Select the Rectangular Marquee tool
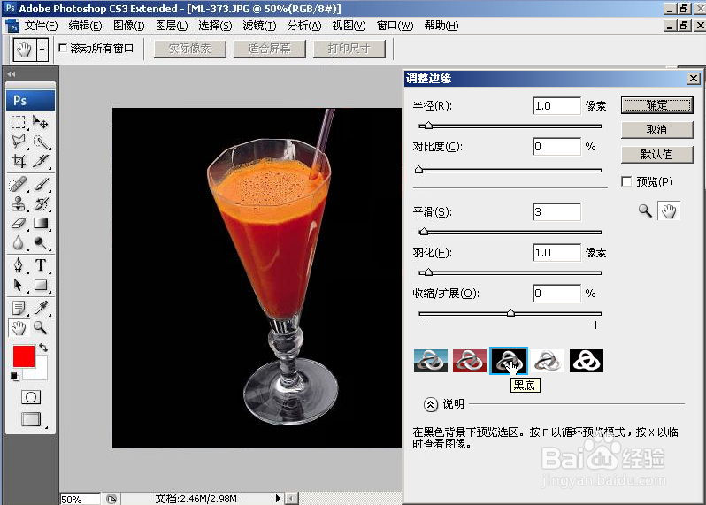 click(x=18, y=122)
